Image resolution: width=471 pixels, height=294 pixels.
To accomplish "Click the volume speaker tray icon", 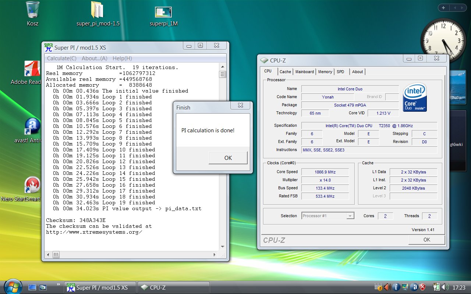I will pyautogui.click(x=445, y=287).
